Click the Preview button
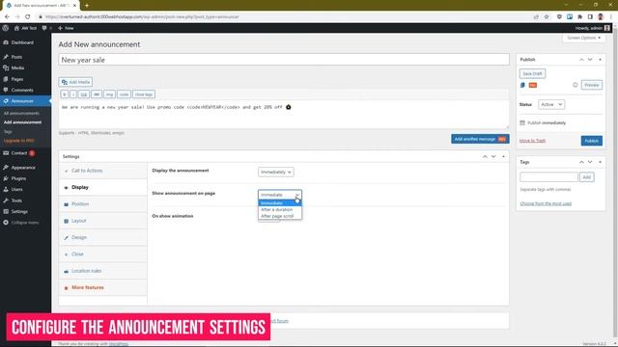Image resolution: width=618 pixels, height=347 pixels. (592, 85)
